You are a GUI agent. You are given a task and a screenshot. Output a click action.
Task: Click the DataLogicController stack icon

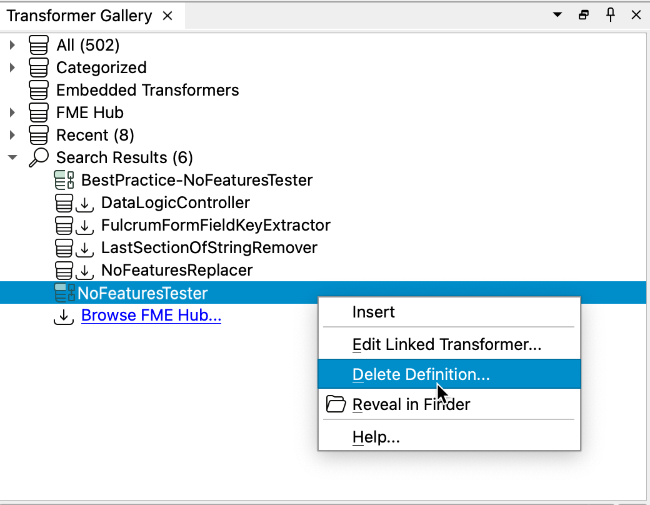(x=64, y=202)
